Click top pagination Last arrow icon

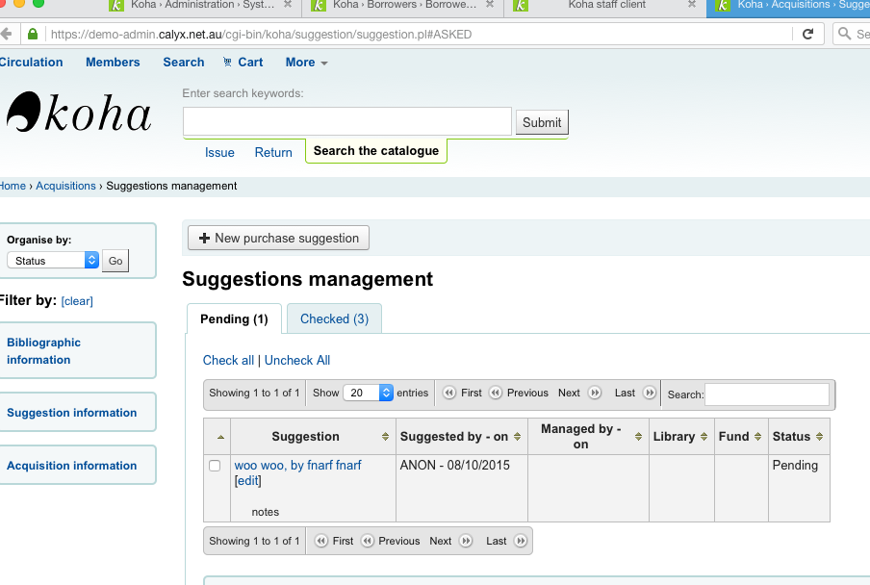650,393
